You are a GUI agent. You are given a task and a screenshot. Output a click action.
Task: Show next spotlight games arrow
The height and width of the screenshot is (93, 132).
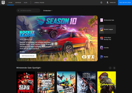point(114,68)
